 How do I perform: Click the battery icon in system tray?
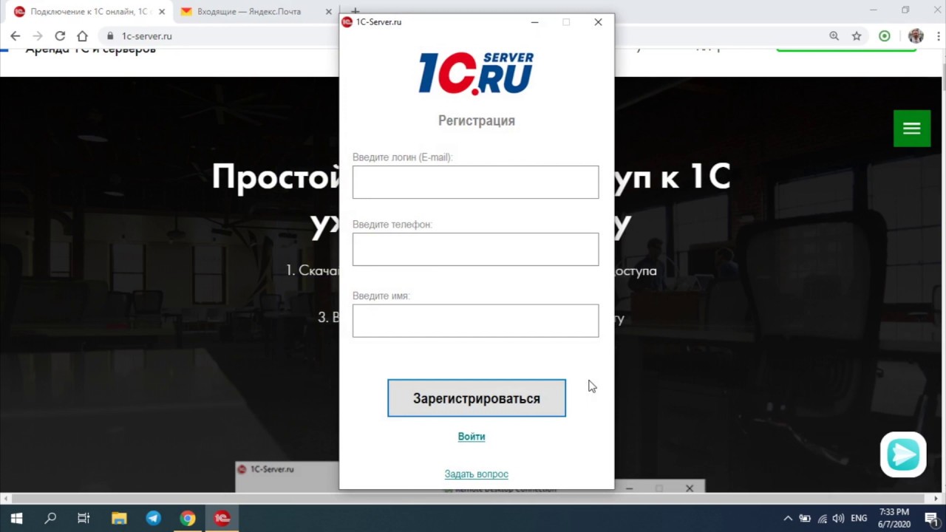coord(805,519)
